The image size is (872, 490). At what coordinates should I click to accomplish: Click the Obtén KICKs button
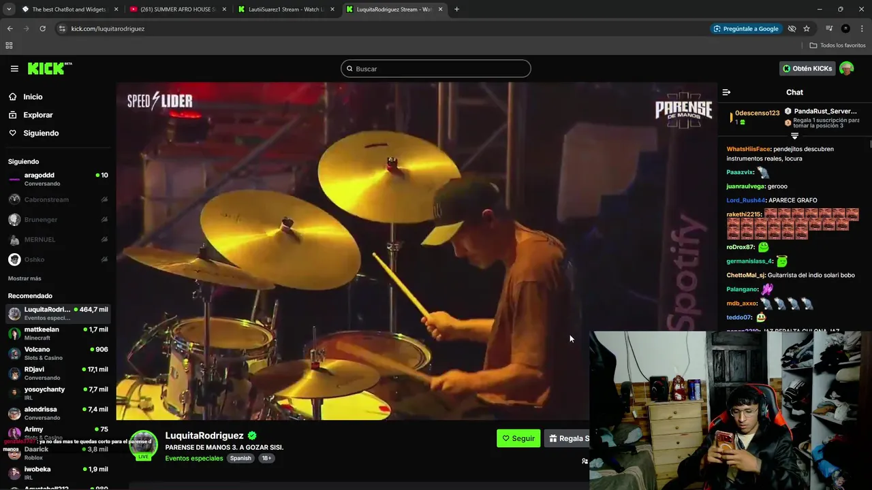(807, 69)
